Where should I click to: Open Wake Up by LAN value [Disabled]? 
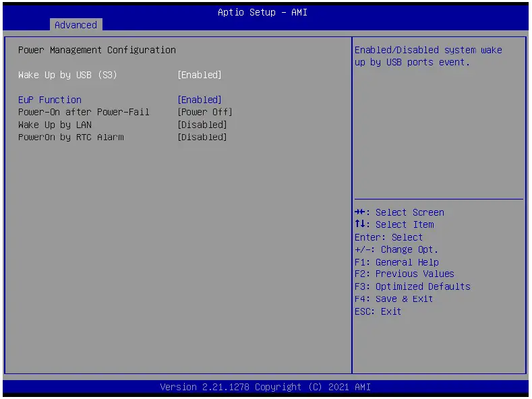(x=202, y=125)
